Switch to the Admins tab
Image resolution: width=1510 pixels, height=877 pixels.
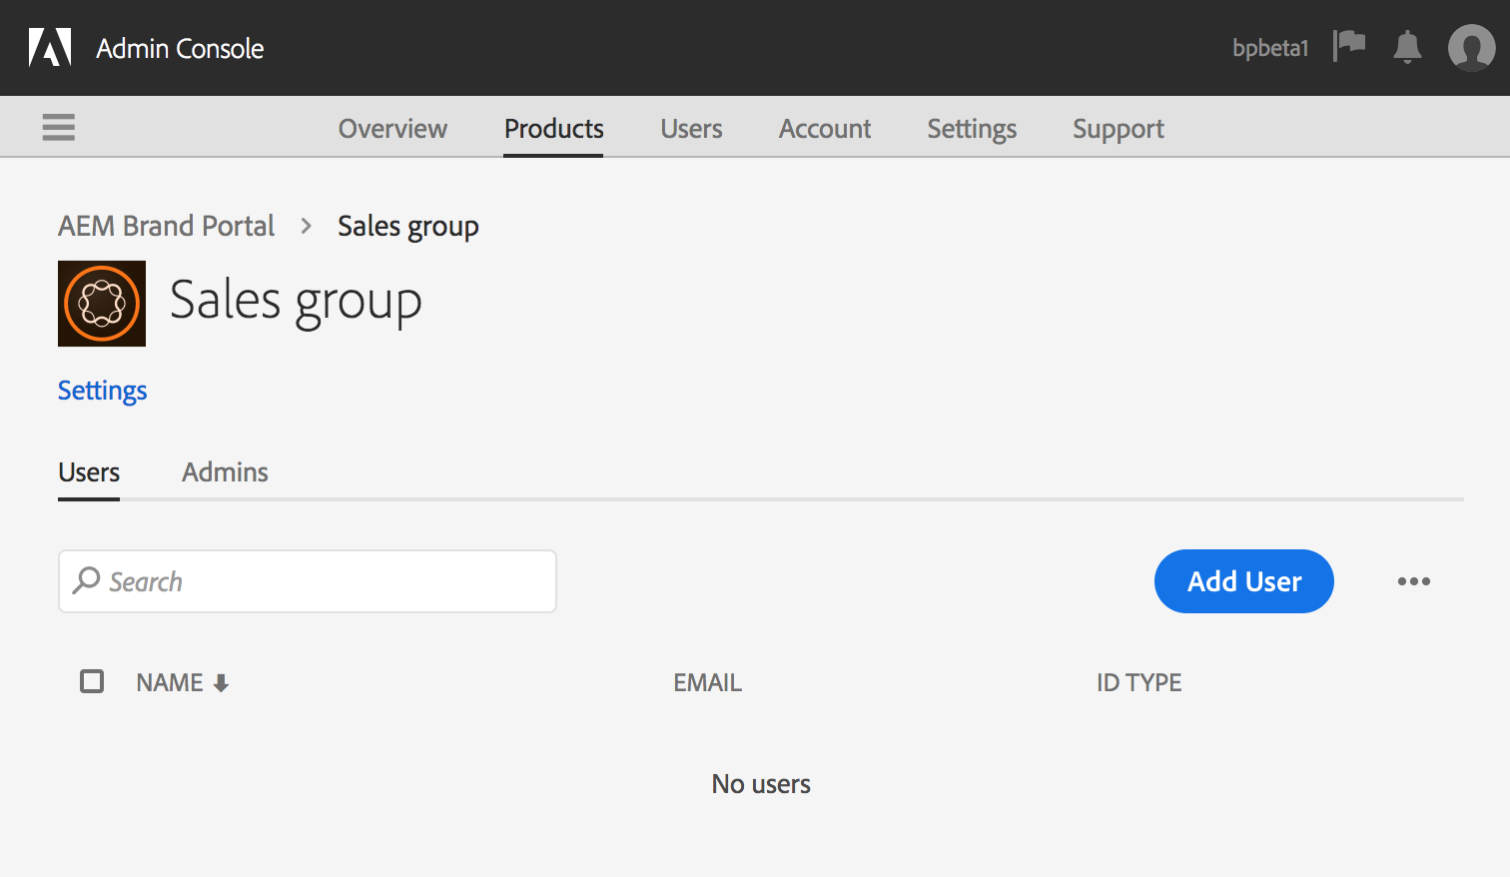coord(225,471)
